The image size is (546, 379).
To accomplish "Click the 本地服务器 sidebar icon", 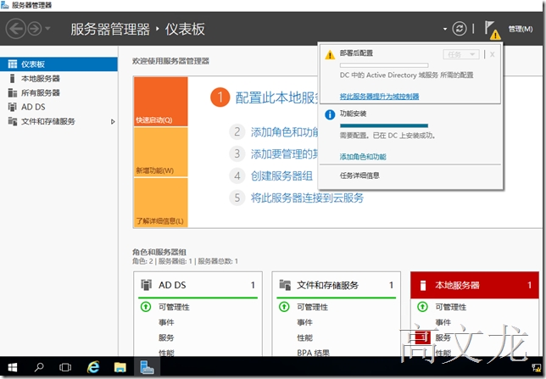I will click(13, 78).
